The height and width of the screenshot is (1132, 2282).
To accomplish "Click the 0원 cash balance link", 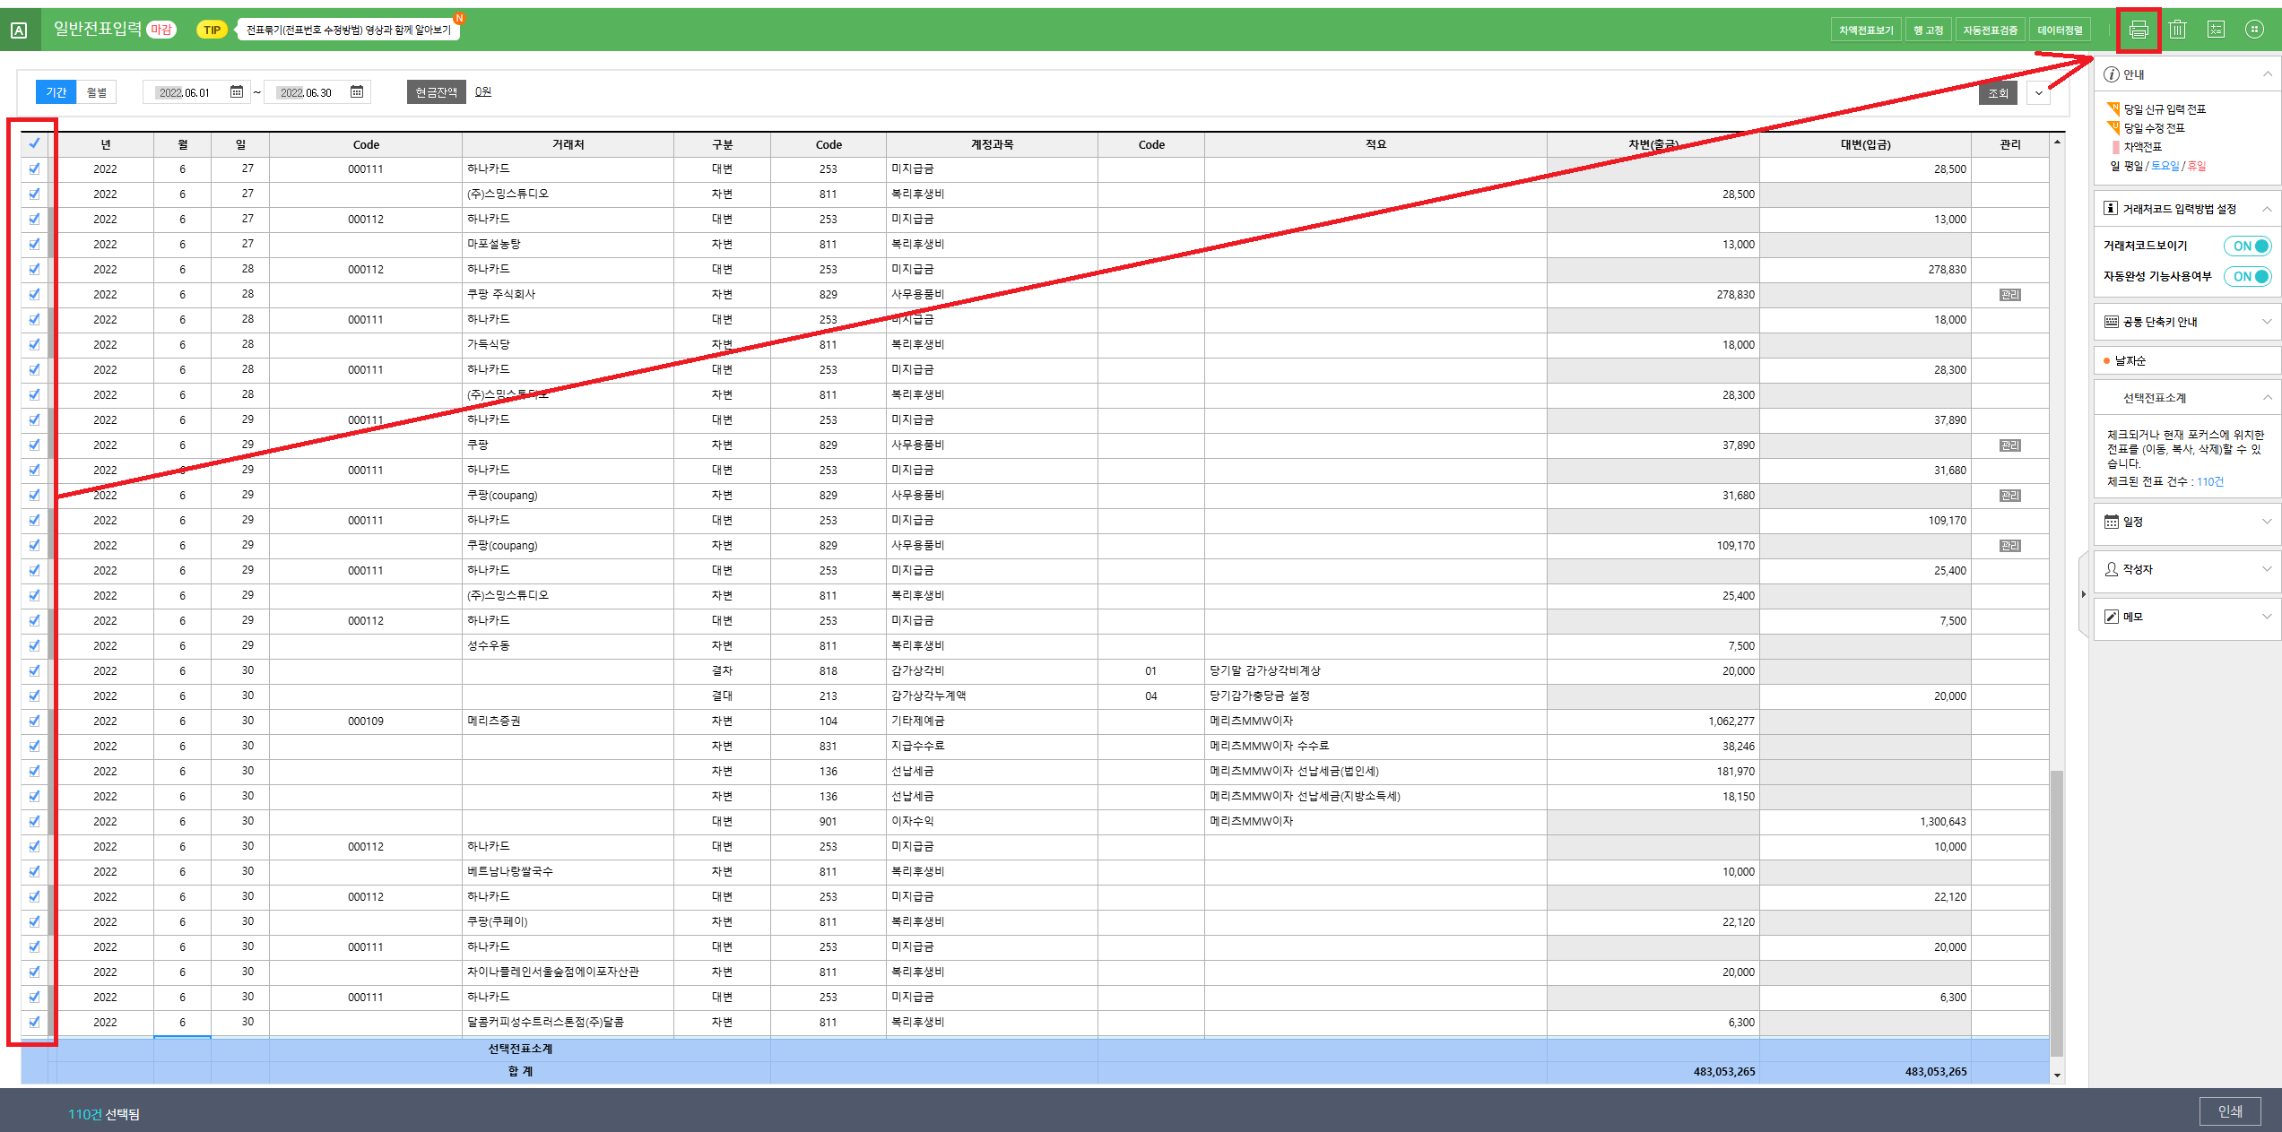I will (x=483, y=91).
